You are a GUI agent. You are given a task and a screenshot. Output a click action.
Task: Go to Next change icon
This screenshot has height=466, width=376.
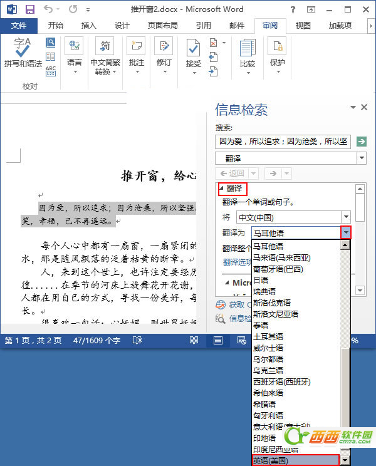(x=214, y=71)
